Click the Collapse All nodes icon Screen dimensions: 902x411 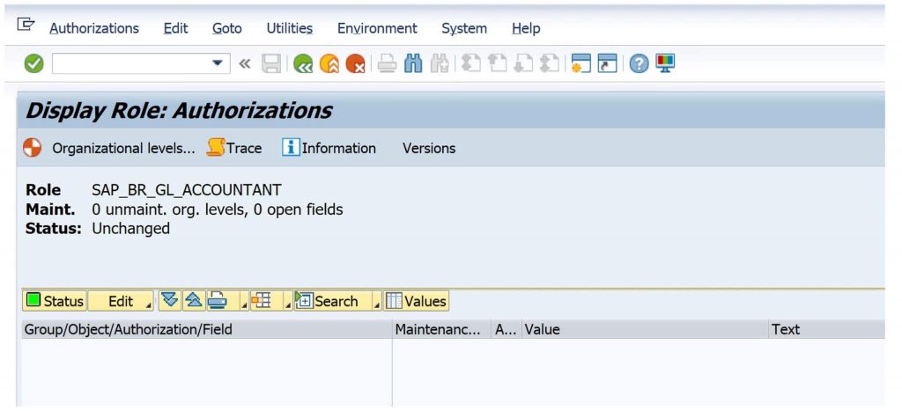tap(194, 301)
